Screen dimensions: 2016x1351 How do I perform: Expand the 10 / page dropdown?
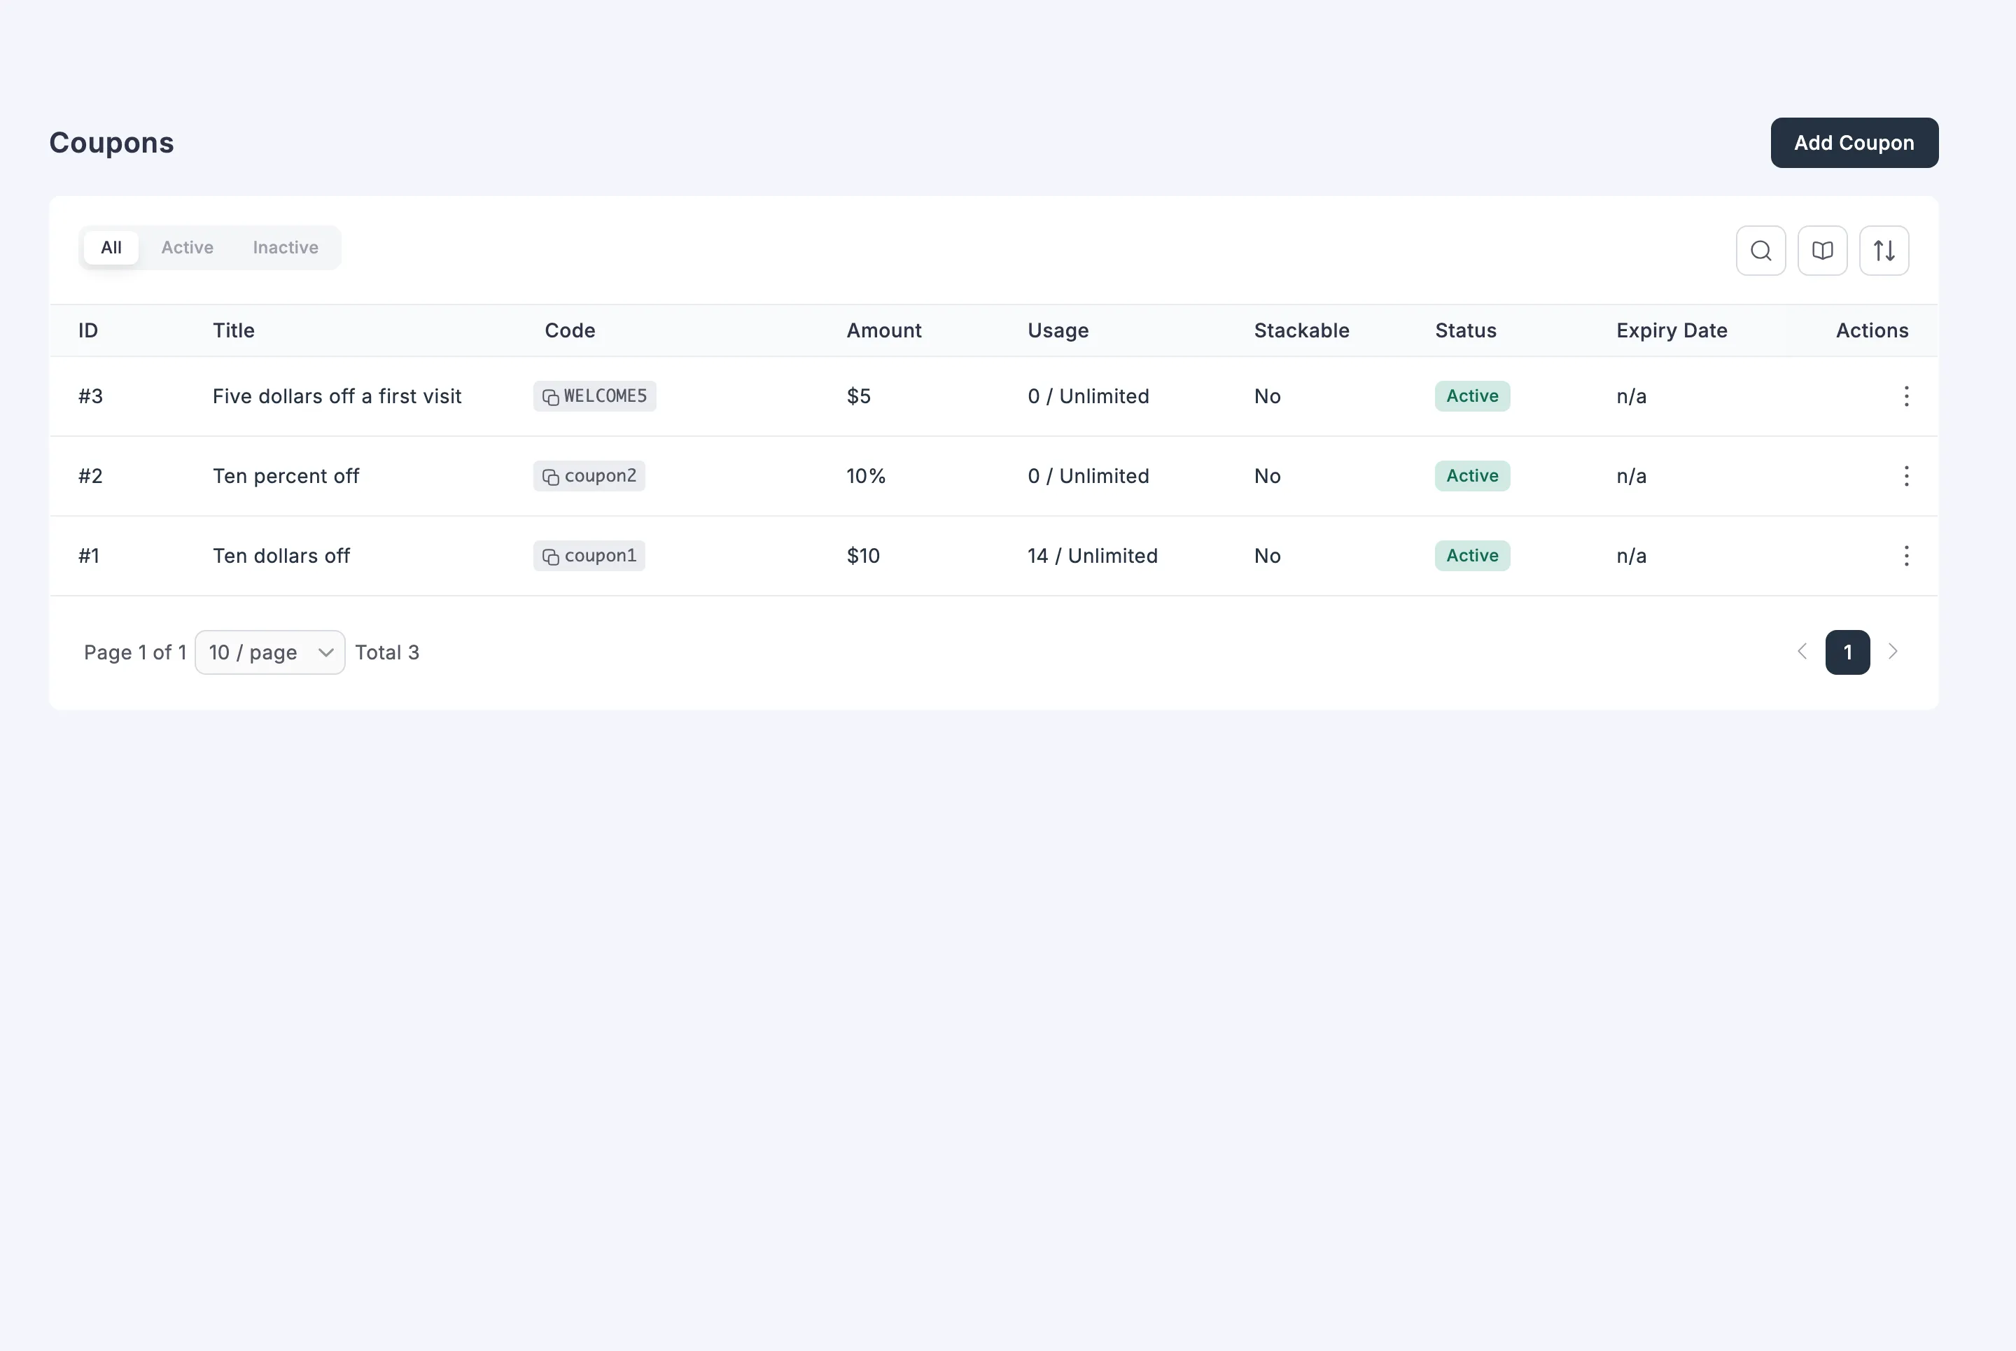pos(269,652)
